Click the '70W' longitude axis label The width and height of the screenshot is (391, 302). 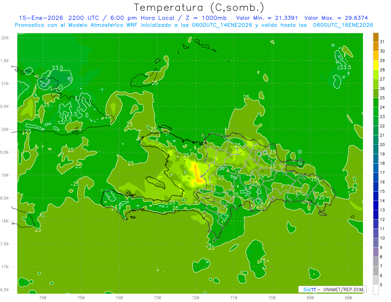tap(272, 298)
